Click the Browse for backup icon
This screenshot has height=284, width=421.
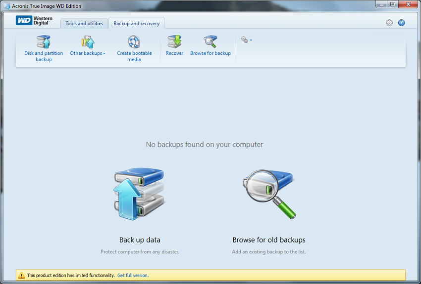[210, 42]
